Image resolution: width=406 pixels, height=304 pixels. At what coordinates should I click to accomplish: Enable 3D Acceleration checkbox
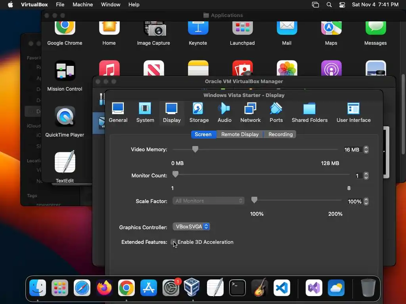[x=174, y=242]
